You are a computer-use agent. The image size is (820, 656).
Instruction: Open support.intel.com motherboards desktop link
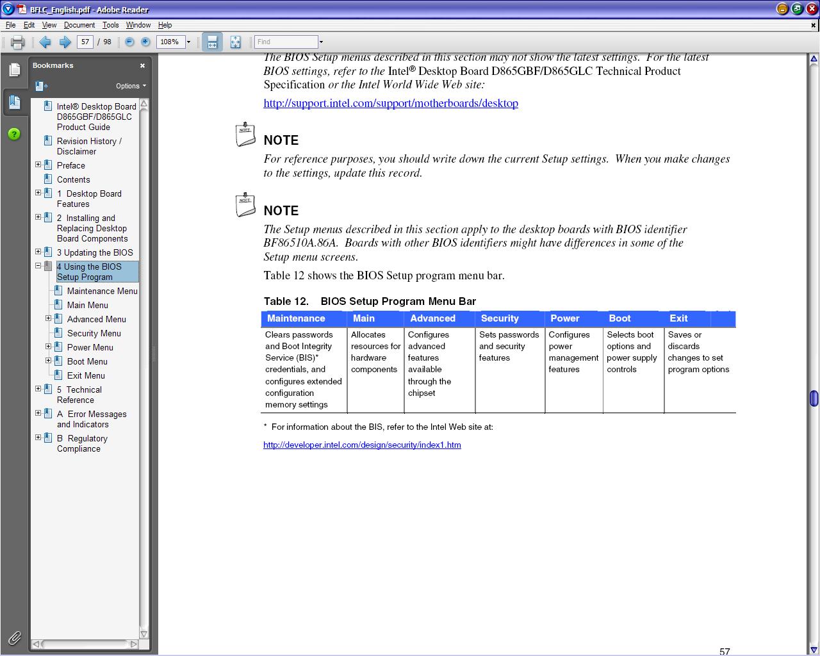[x=391, y=103]
